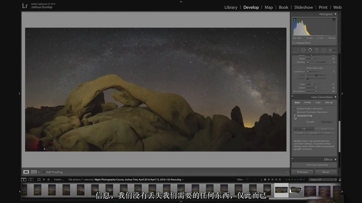362x203 pixels.
Task: Go back to previous photo source
Action: click(44, 180)
